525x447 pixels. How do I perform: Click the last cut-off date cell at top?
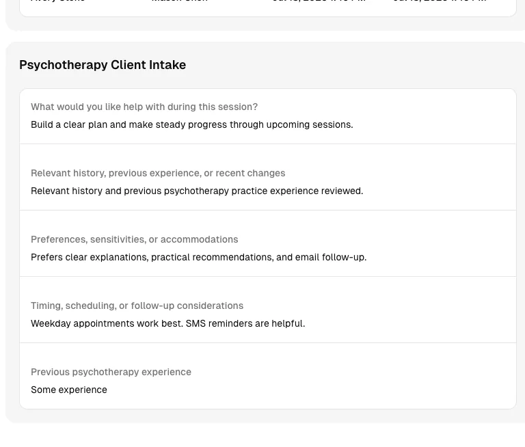click(440, 1)
